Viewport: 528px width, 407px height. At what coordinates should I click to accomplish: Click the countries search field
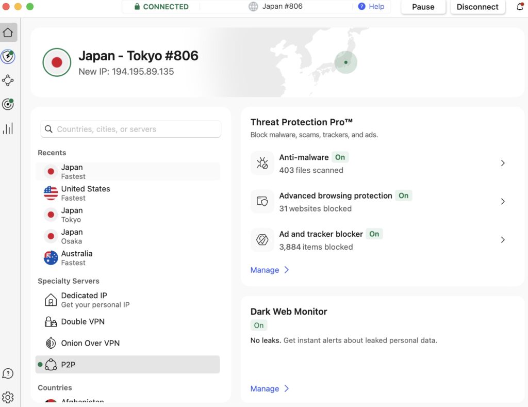pyautogui.click(x=130, y=129)
